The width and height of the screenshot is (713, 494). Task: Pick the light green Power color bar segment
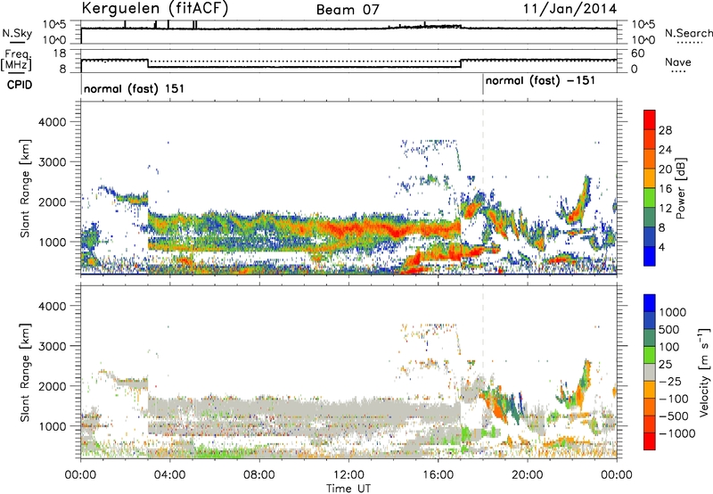(x=650, y=198)
